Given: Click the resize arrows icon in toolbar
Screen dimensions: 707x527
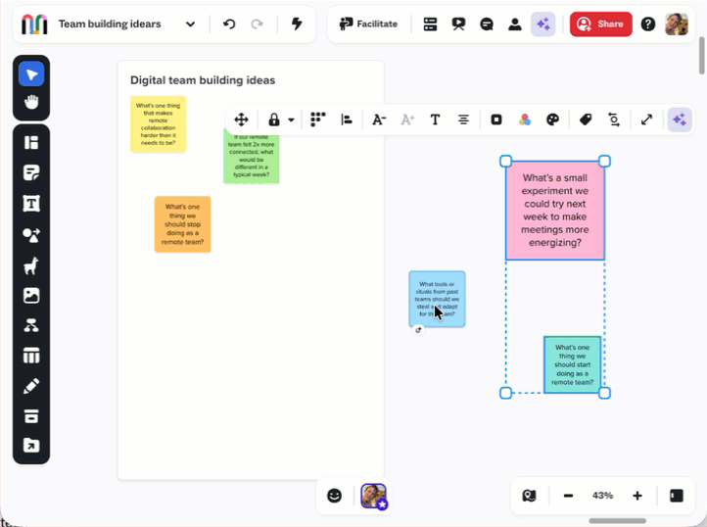Looking at the screenshot, I should point(646,120).
